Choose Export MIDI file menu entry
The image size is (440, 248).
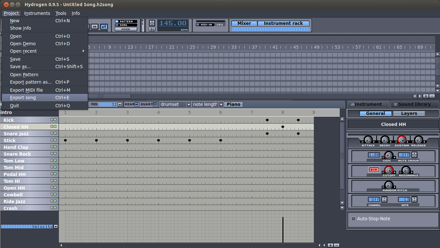[x=45, y=90]
